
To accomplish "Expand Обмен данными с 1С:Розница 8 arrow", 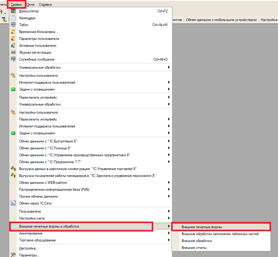I will pos(169,148).
